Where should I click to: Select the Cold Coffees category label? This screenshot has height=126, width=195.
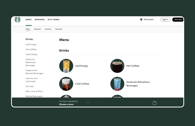click(82, 84)
